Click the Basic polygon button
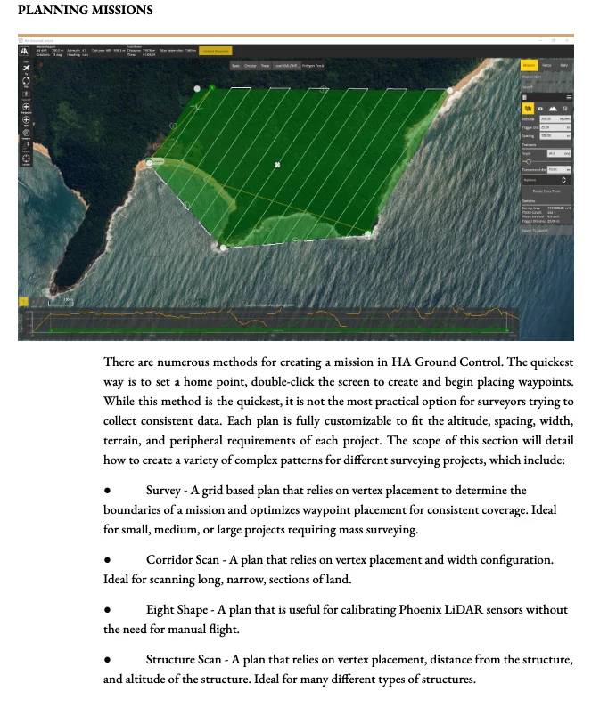Image resolution: width=608 pixels, height=708 pixels. [236, 66]
